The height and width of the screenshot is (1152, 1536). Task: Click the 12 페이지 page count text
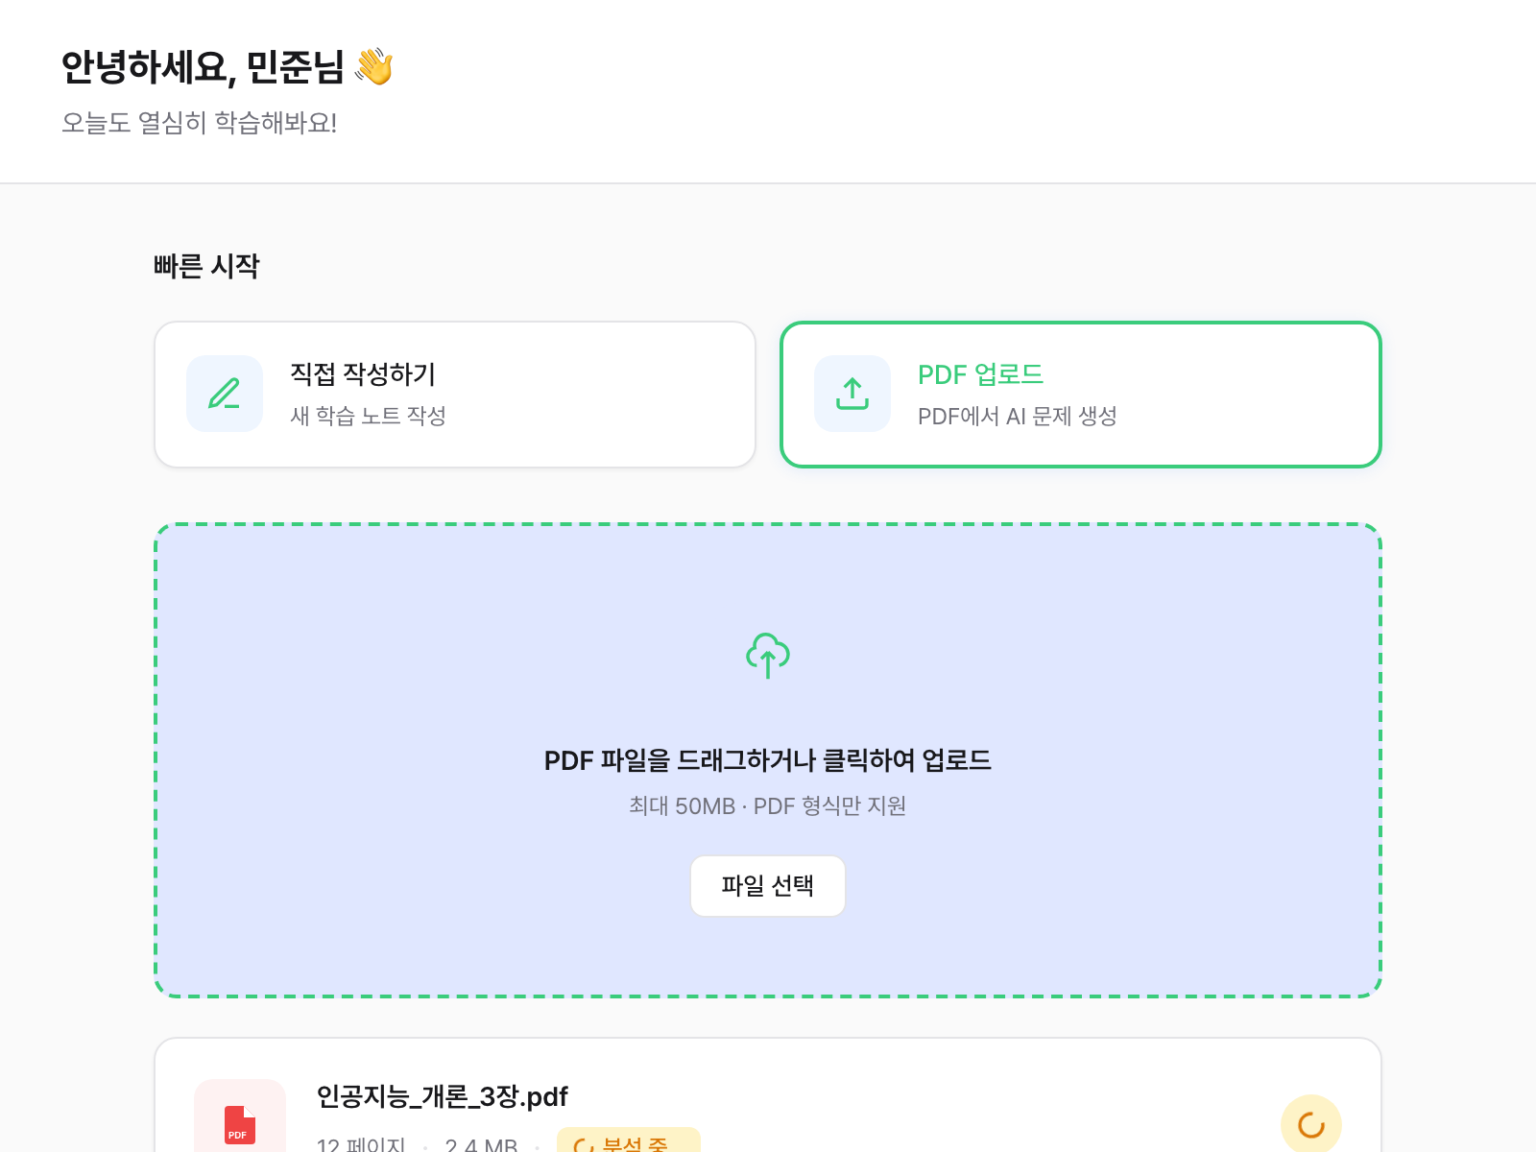pyautogui.click(x=361, y=1144)
